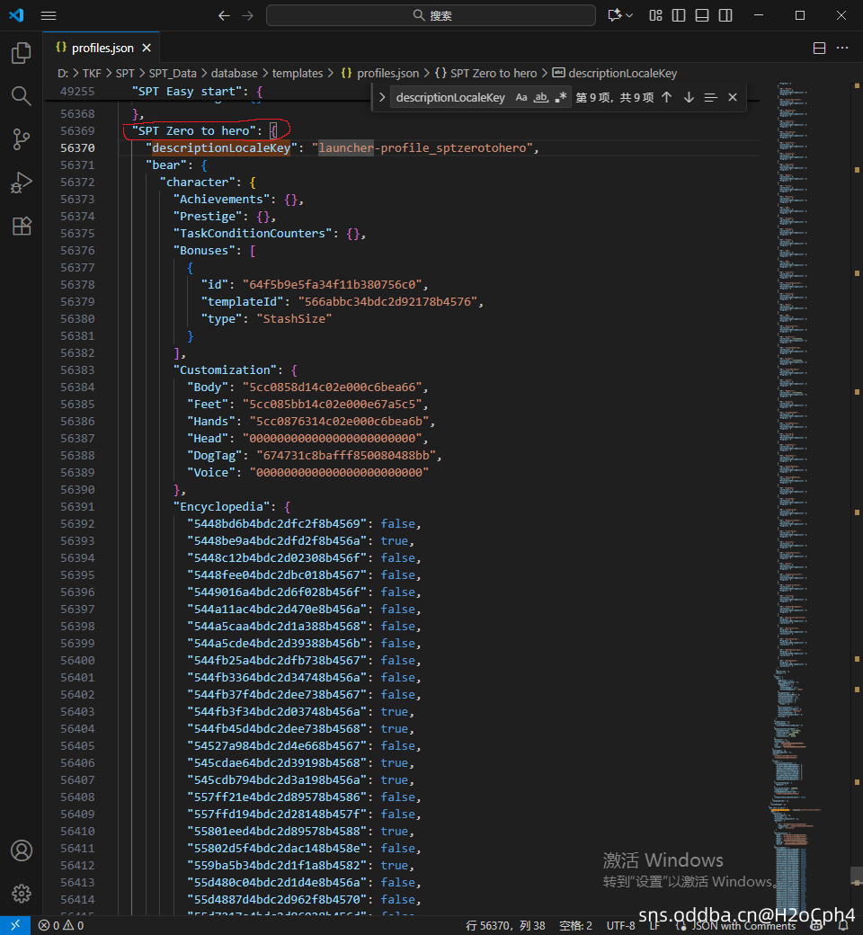Expand the replace field in find widget

tap(382, 98)
